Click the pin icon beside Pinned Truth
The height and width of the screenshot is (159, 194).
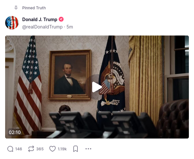click(x=16, y=8)
